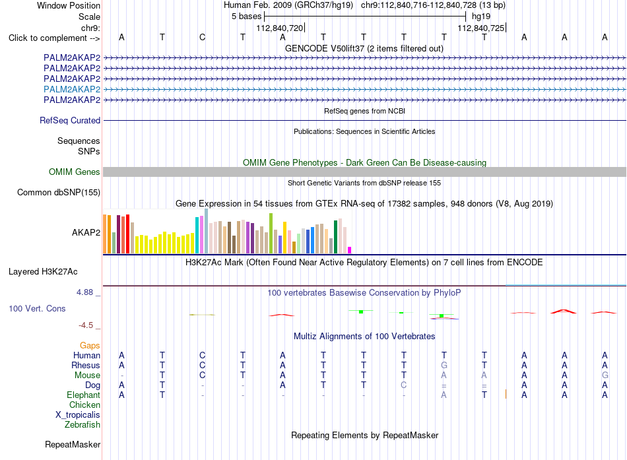Click the 112,840,725 position marker
Image resolution: width=627 pixels, height=460 pixels.
coord(481,28)
